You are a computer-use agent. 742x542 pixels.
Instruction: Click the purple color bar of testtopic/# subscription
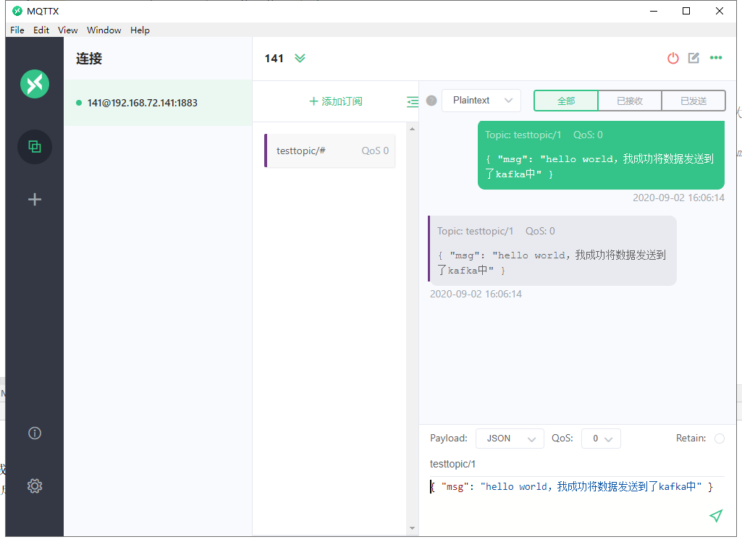click(x=266, y=151)
